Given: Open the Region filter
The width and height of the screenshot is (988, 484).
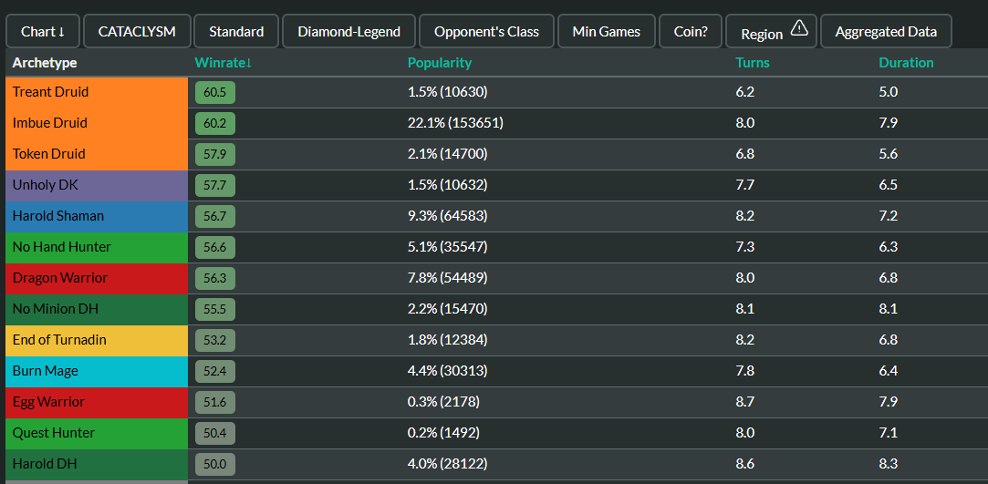Looking at the screenshot, I should (771, 32).
